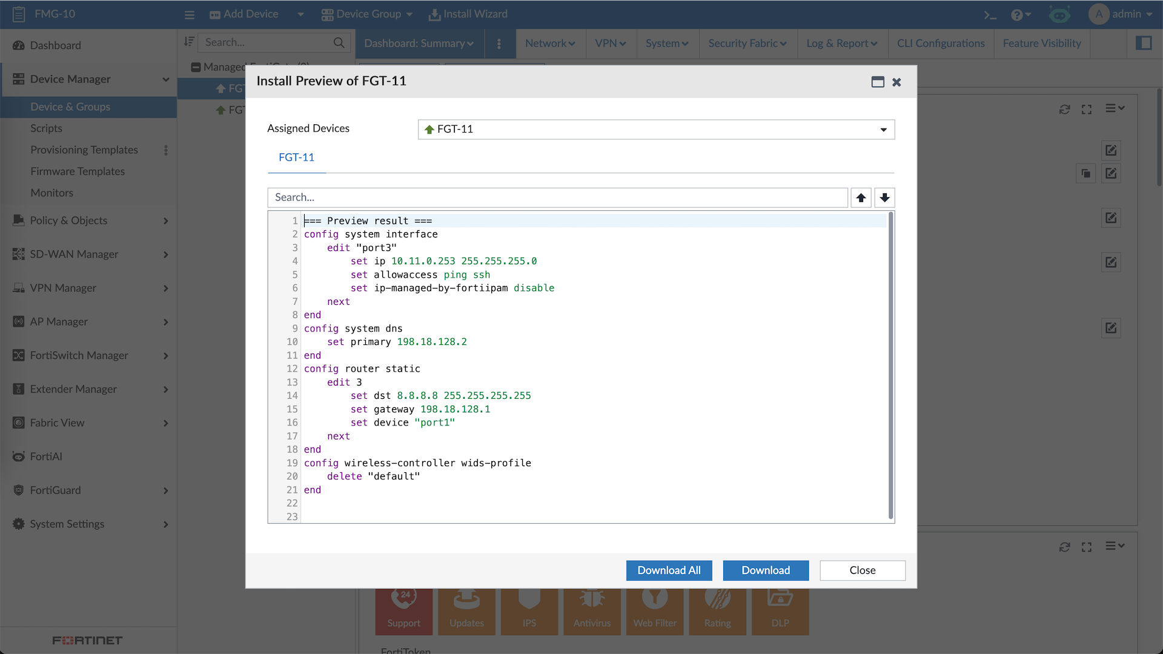1163x654 pixels.
Task: Maximize the Install Preview dialog
Action: tap(878, 82)
